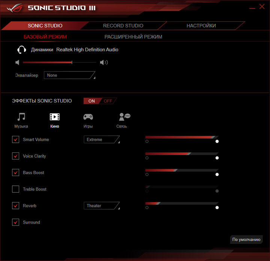Click Reverb slider maximum dot
Screen dimensions: 270x261
217,207
